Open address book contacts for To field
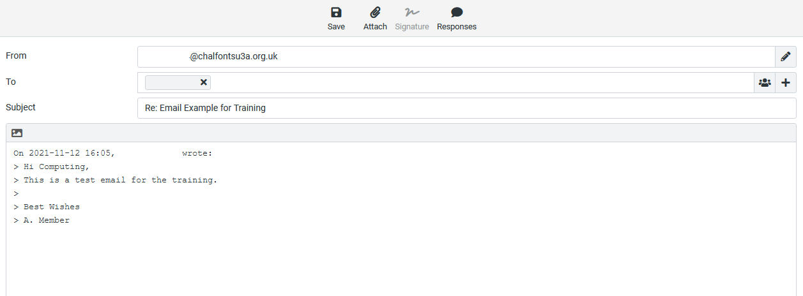This screenshot has height=296, width=803. click(x=765, y=82)
